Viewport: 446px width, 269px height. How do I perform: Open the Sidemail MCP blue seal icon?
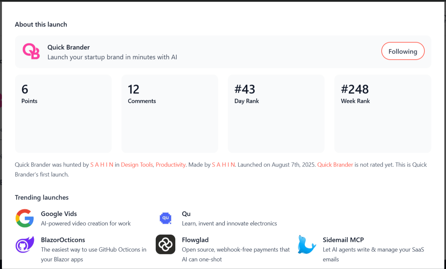coord(307,245)
